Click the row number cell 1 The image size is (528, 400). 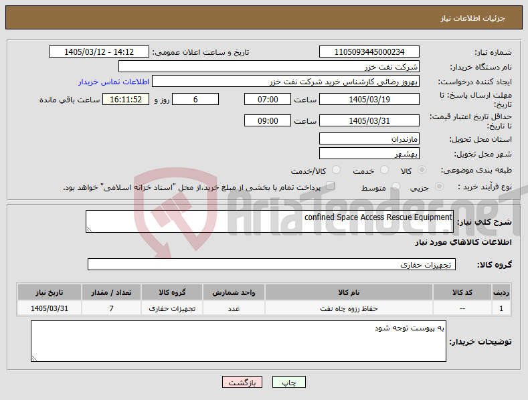501,308
